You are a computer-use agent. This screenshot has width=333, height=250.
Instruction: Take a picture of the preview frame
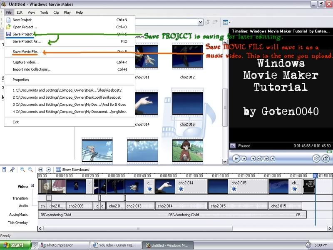tap(326, 159)
